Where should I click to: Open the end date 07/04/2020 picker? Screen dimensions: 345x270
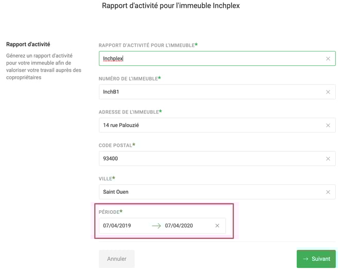(179, 226)
